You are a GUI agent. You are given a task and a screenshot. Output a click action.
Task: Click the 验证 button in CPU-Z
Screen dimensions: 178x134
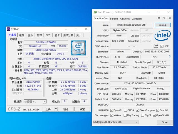click(66, 109)
